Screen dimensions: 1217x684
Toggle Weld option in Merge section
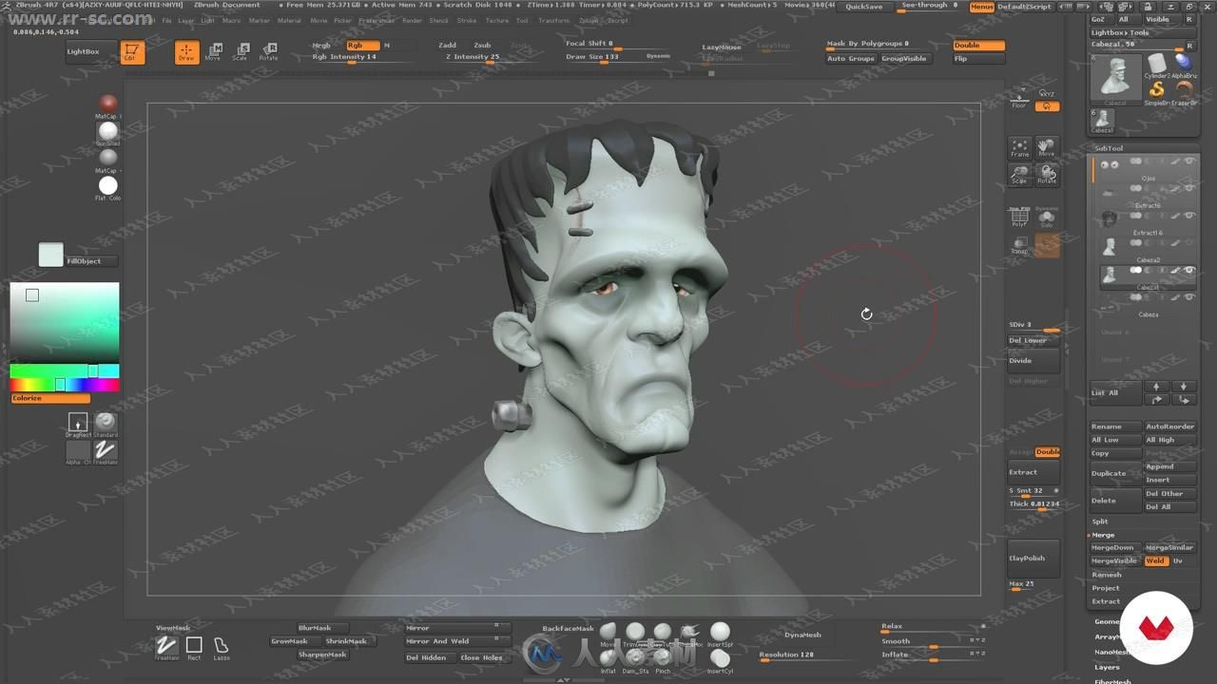tap(1155, 560)
